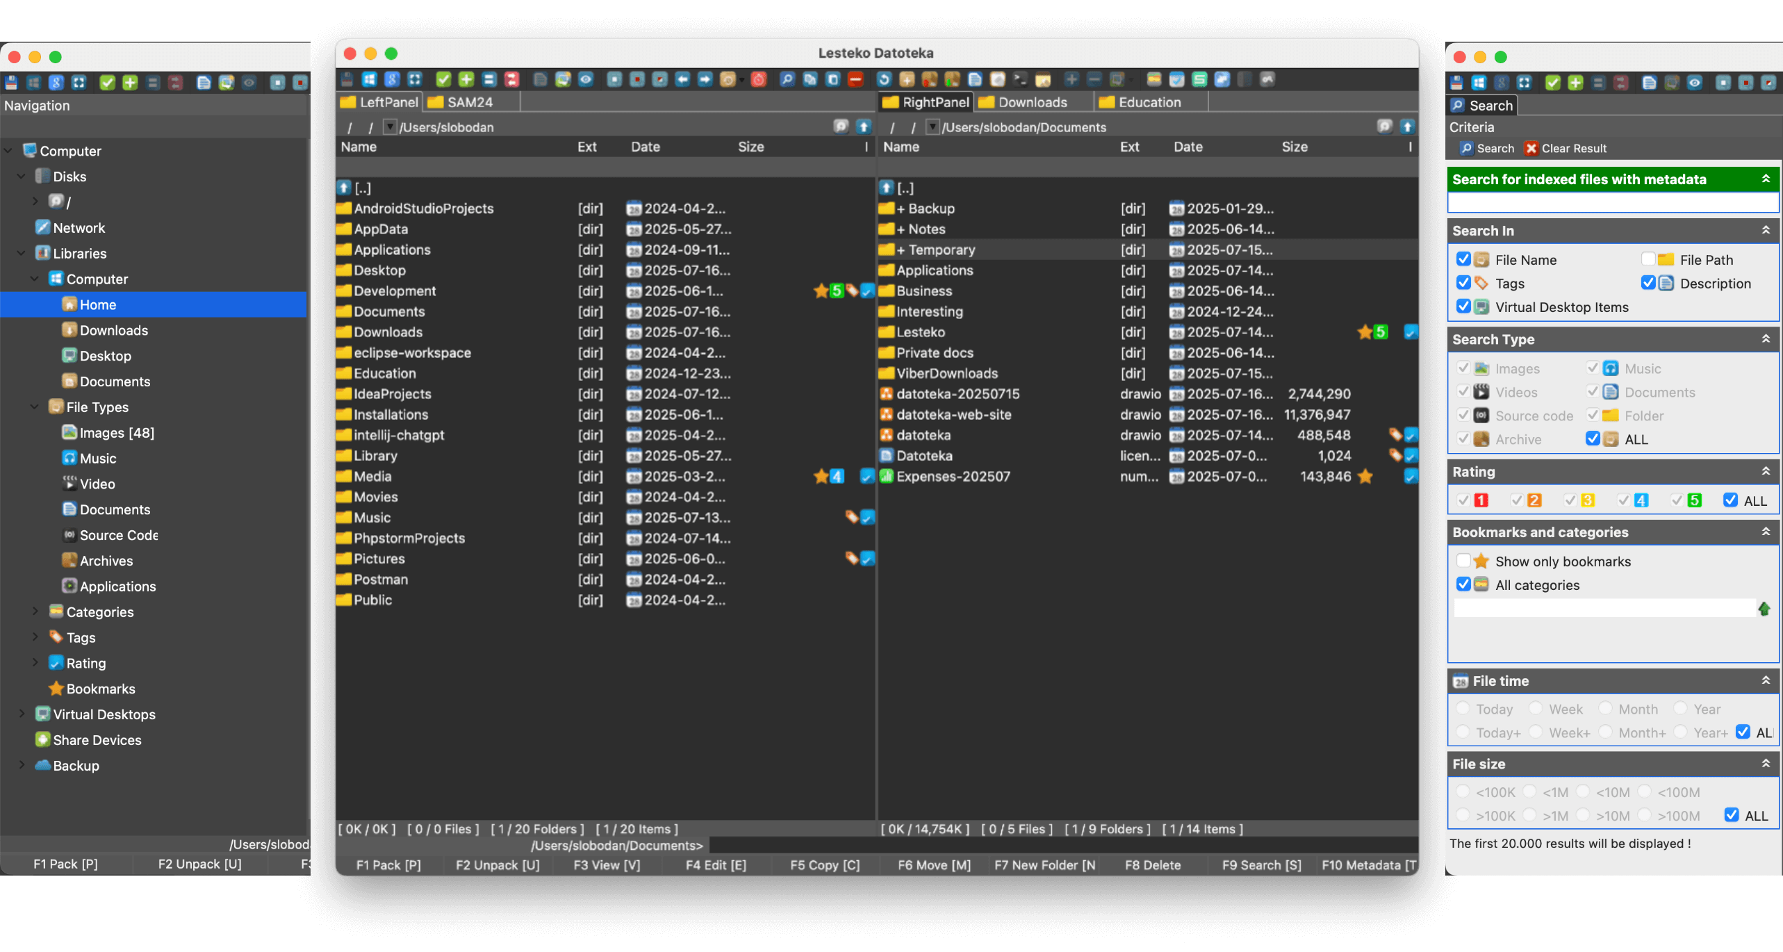Uncheck All categories checkbox

(1463, 584)
